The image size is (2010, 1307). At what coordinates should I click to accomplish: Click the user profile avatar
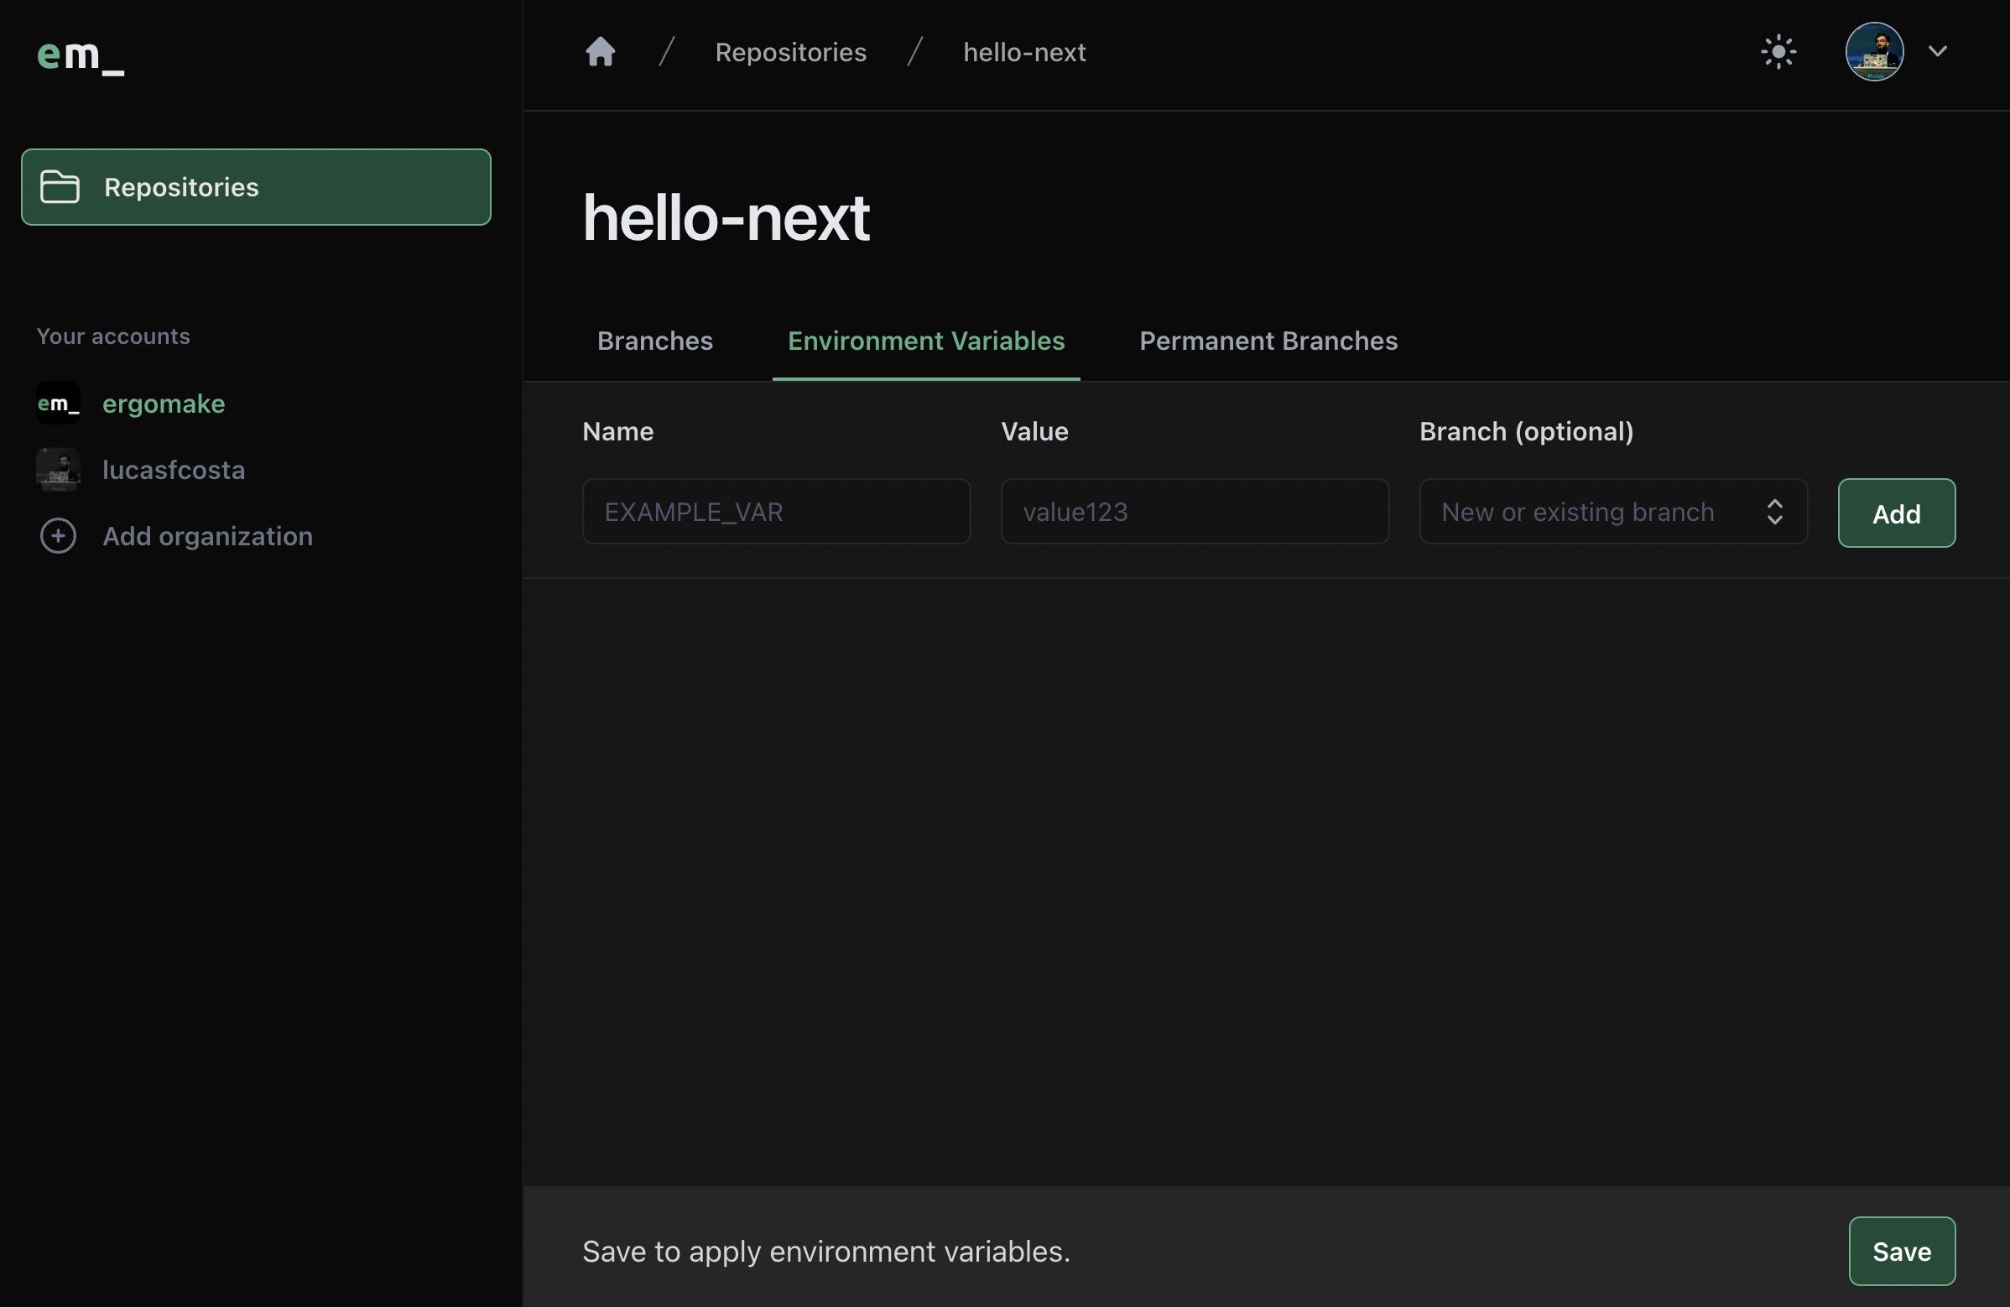click(1873, 52)
